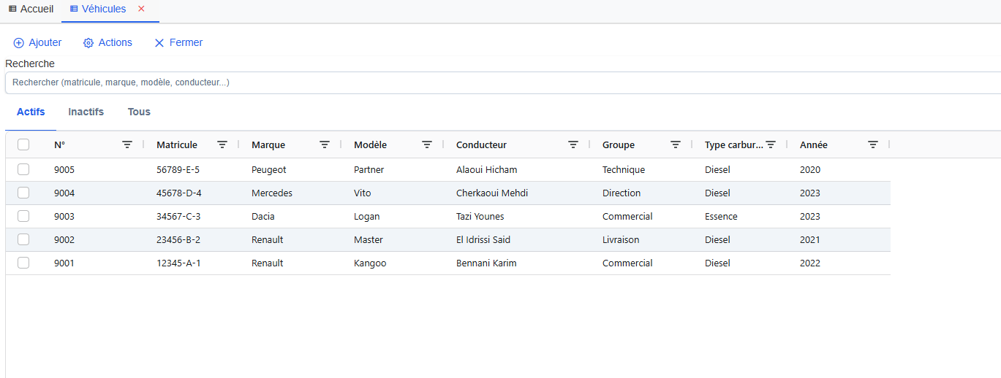The image size is (1001, 378).
Task: Open the Type carburant column filter
Action: click(x=770, y=144)
